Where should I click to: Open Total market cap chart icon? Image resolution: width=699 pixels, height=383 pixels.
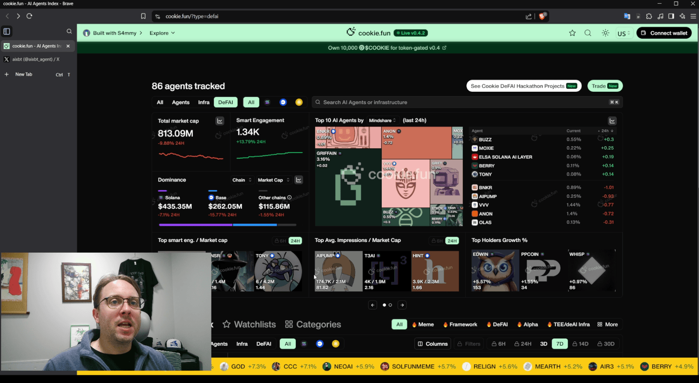coord(220,121)
